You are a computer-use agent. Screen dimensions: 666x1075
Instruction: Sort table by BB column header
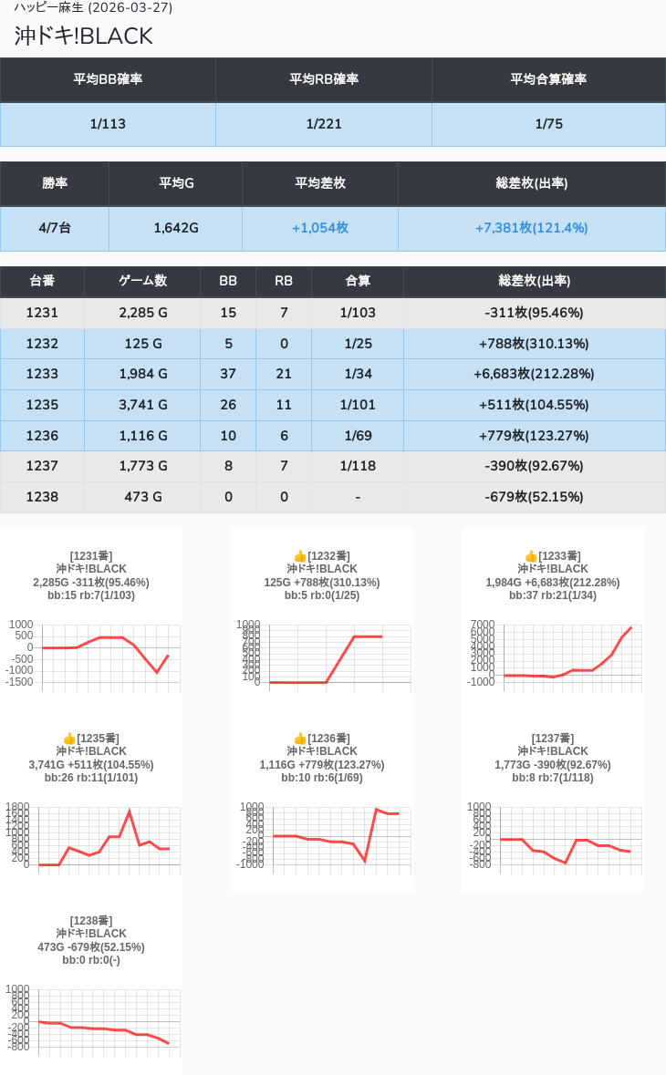click(x=228, y=282)
